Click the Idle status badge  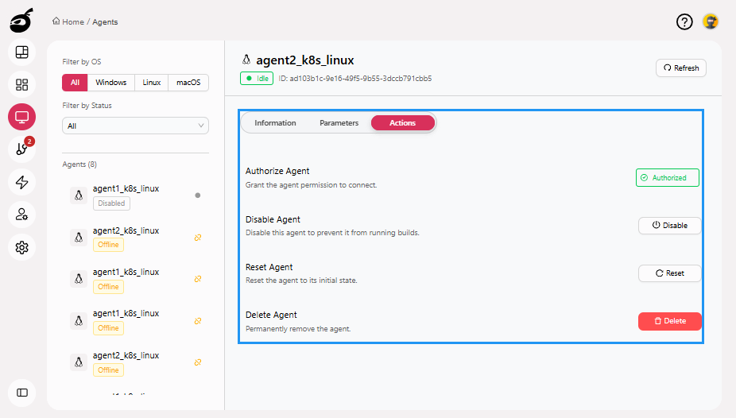click(257, 79)
